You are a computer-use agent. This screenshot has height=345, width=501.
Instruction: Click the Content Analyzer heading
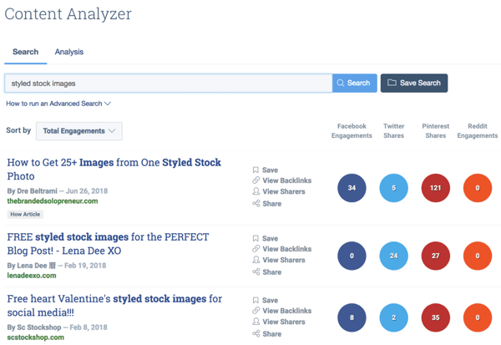(x=68, y=14)
